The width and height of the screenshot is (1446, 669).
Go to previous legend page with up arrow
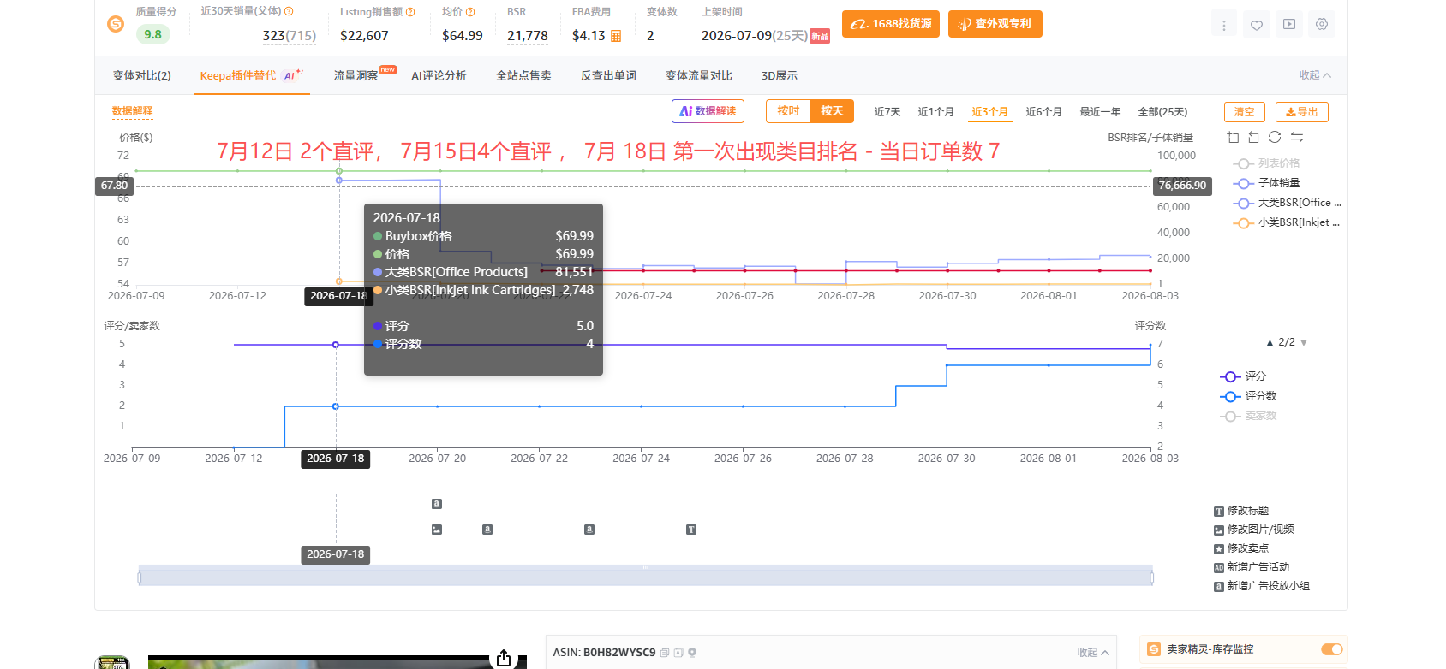1270,342
